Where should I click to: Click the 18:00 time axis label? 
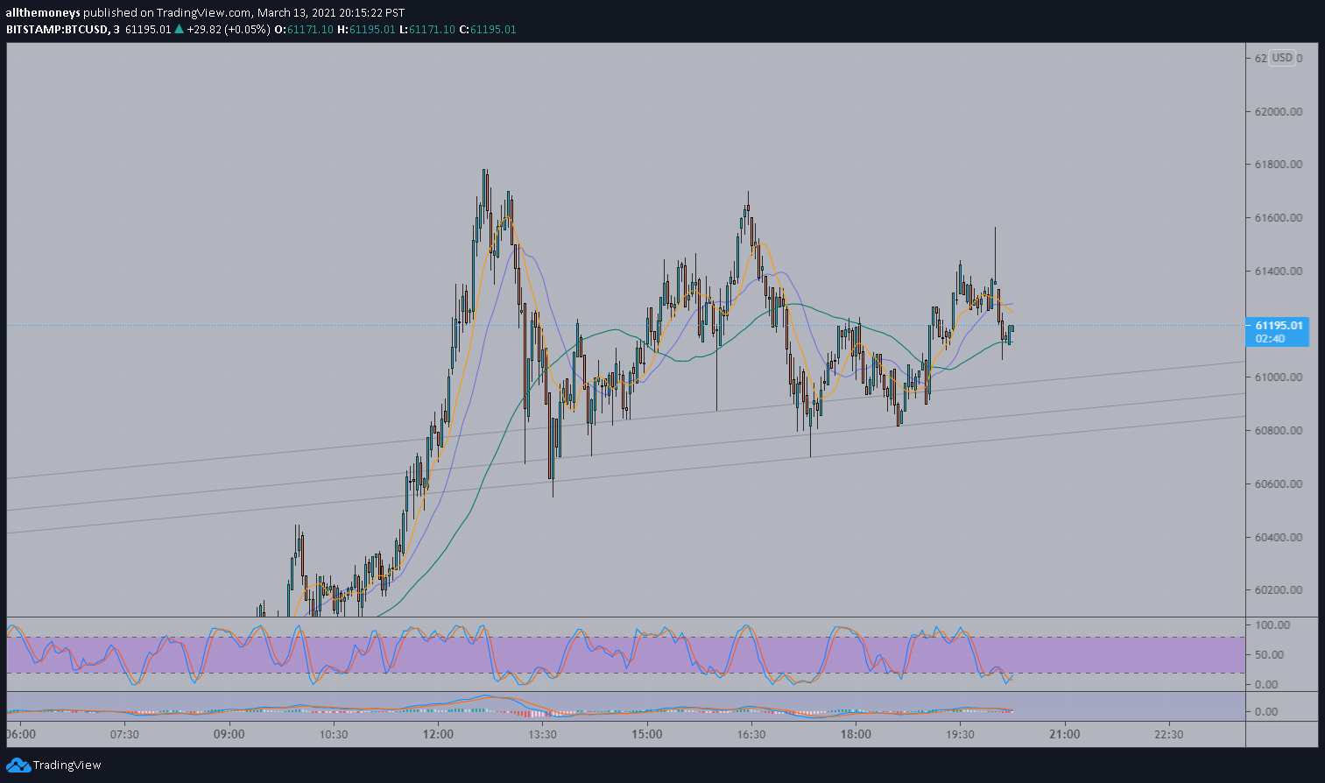tap(856, 734)
